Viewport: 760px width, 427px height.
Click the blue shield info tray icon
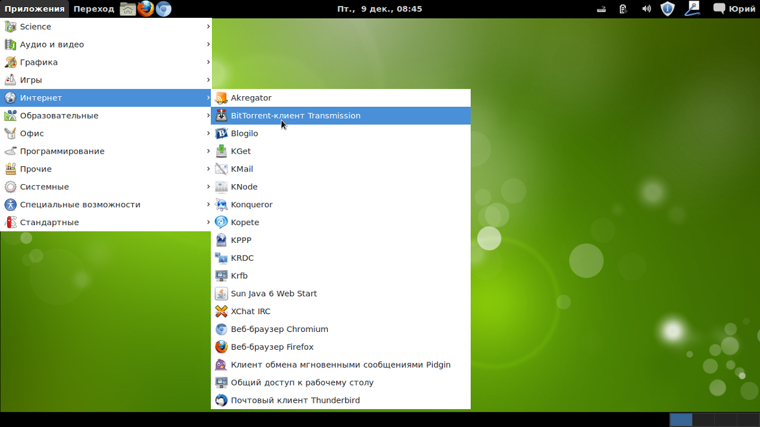tap(668, 9)
